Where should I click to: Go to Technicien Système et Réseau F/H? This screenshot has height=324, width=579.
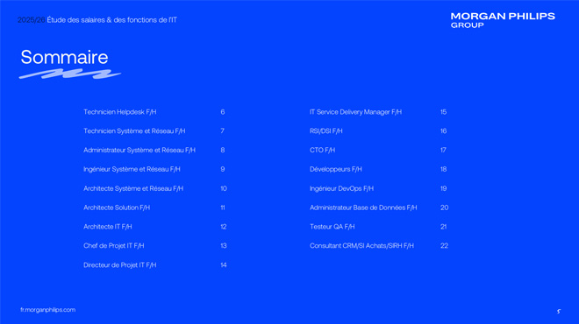point(134,131)
